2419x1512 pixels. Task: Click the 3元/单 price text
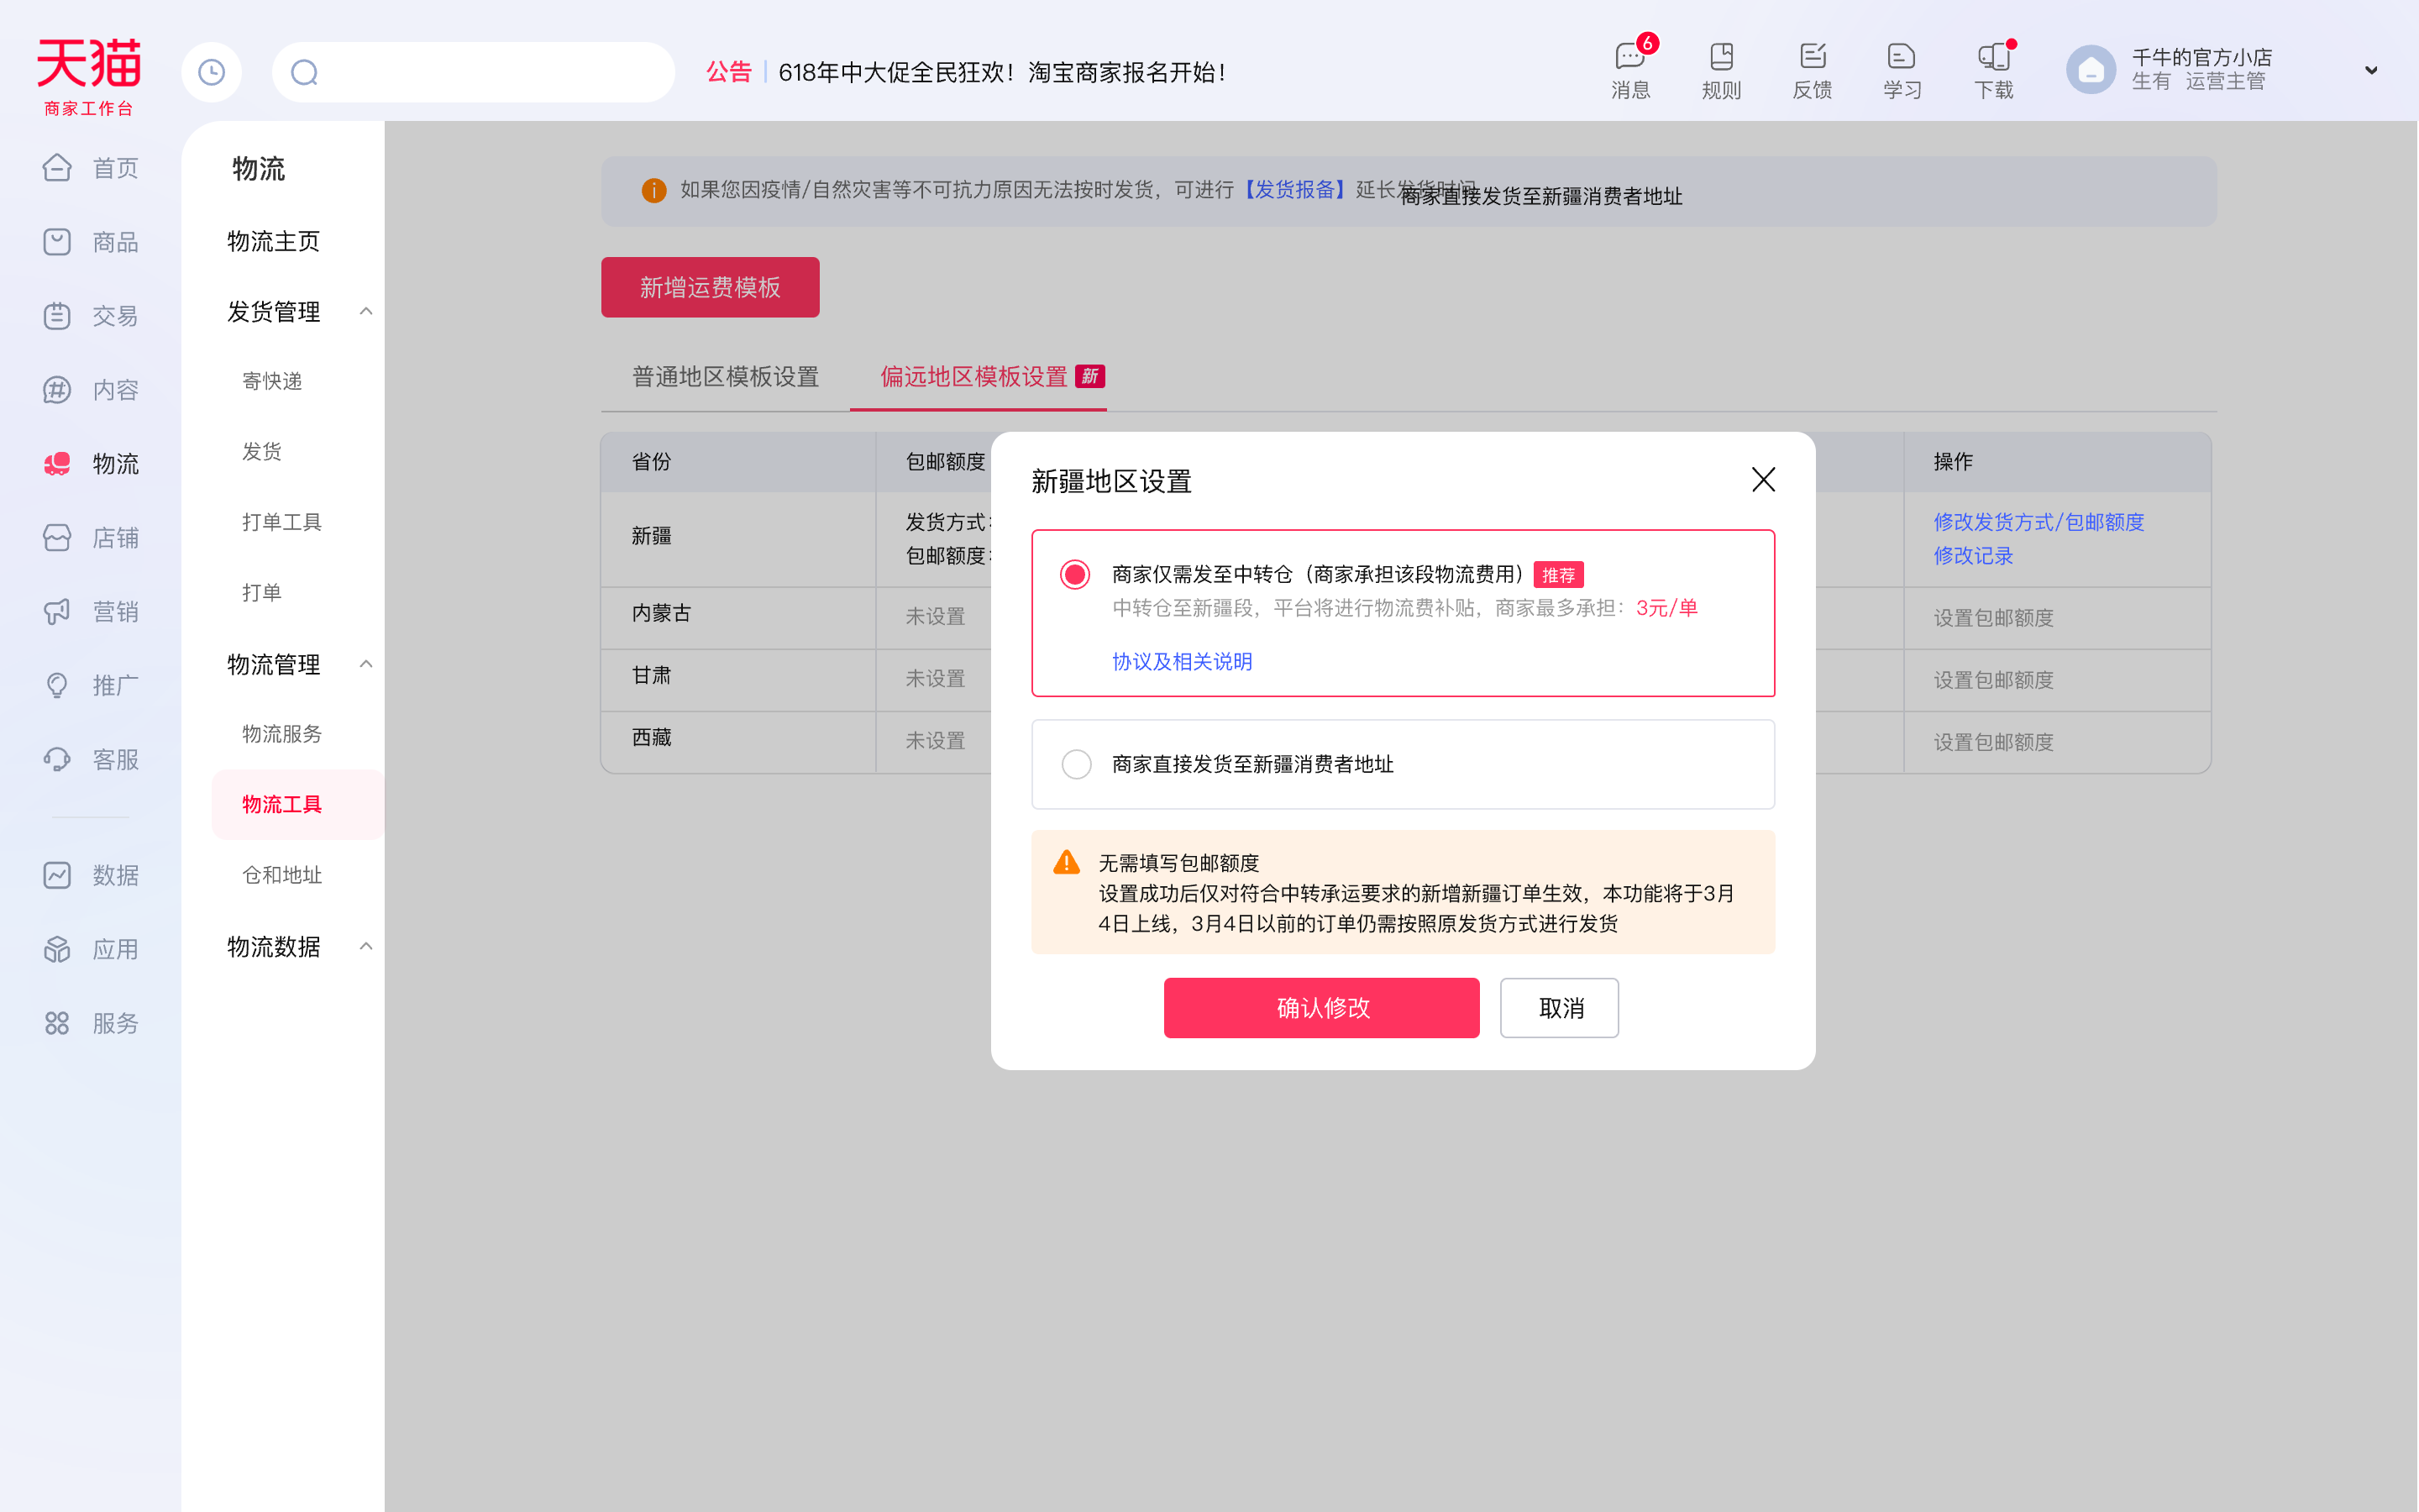tap(1666, 608)
